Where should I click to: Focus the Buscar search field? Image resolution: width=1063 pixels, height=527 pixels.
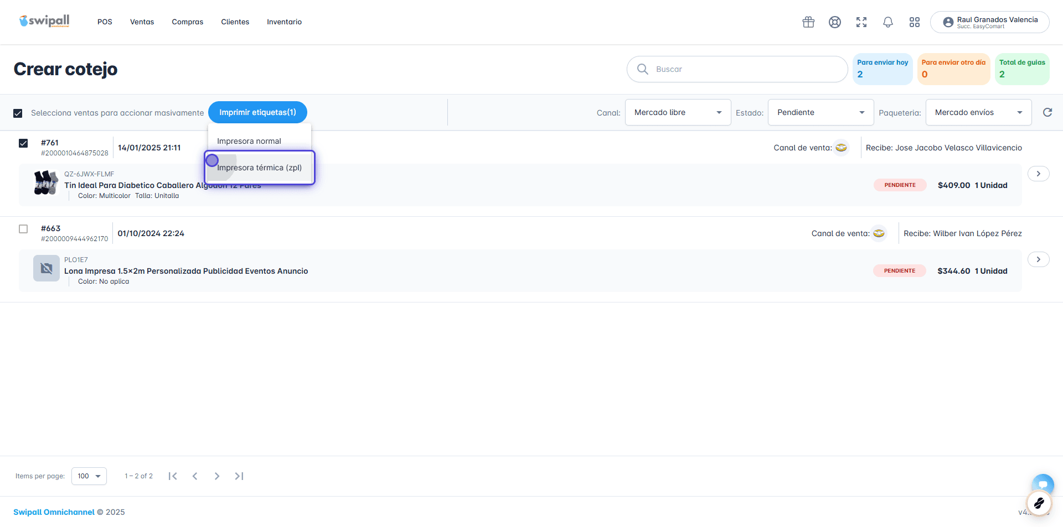pyautogui.click(x=737, y=69)
